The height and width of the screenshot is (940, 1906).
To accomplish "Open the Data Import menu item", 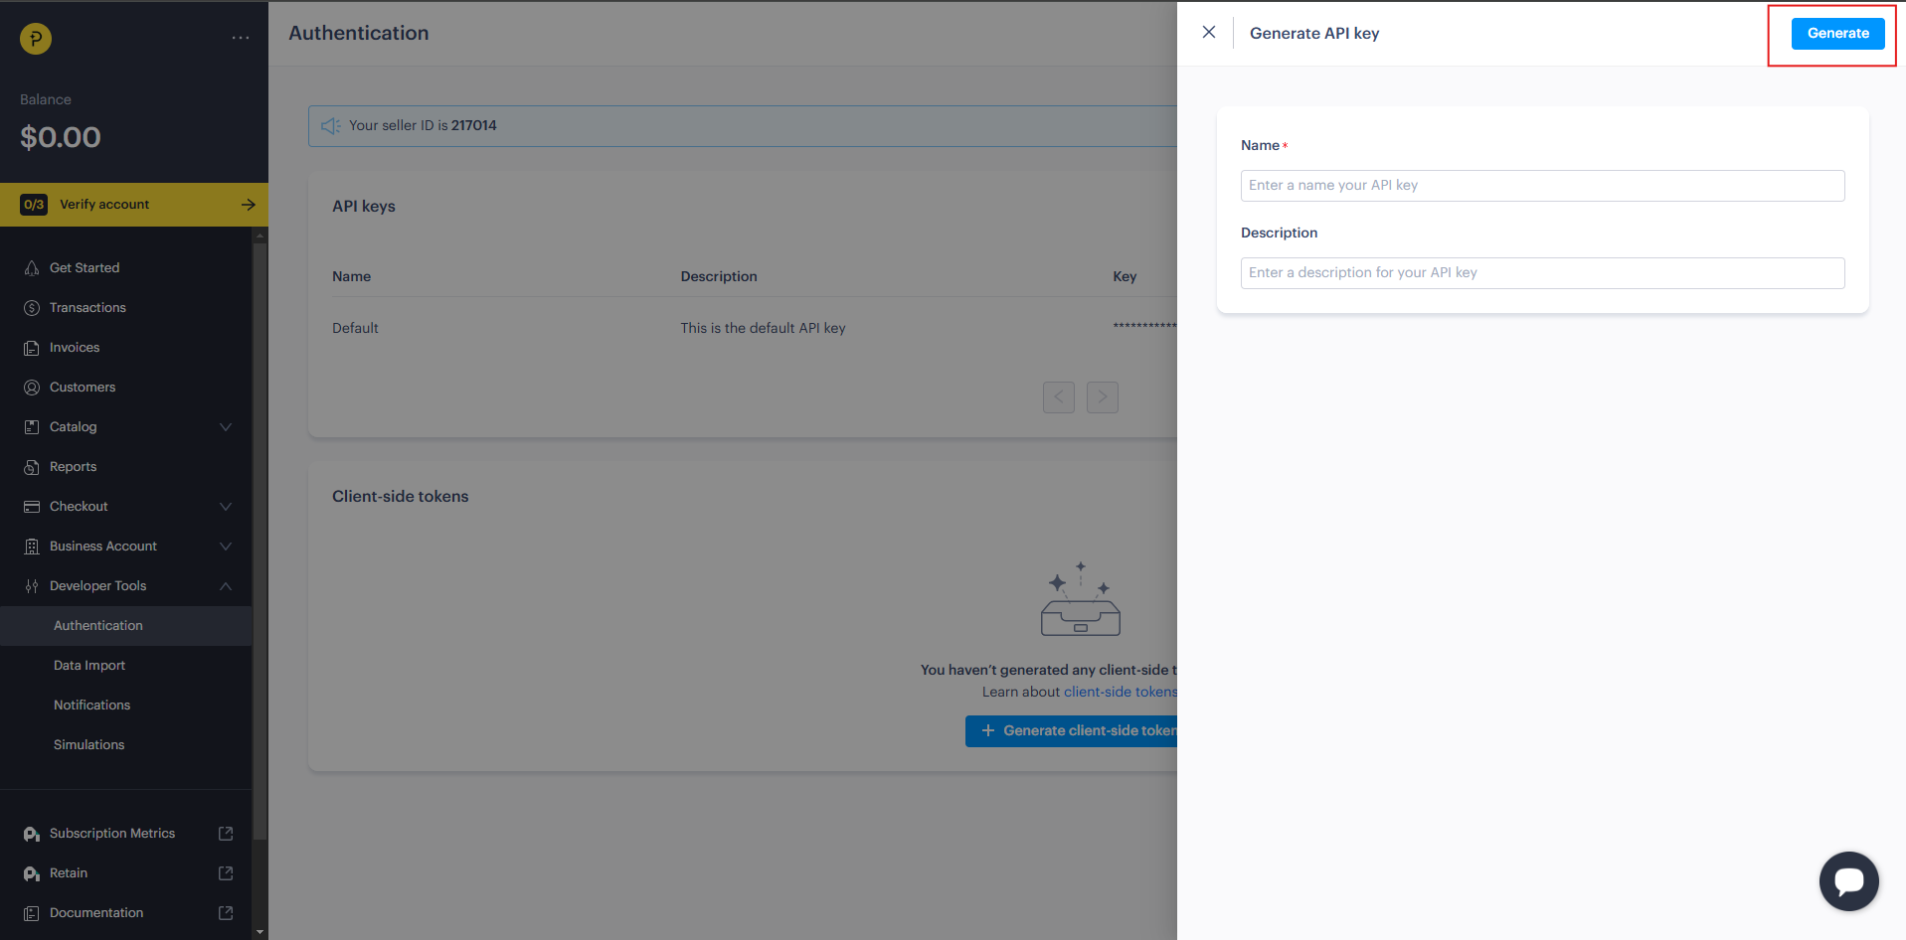I will click(x=89, y=666).
